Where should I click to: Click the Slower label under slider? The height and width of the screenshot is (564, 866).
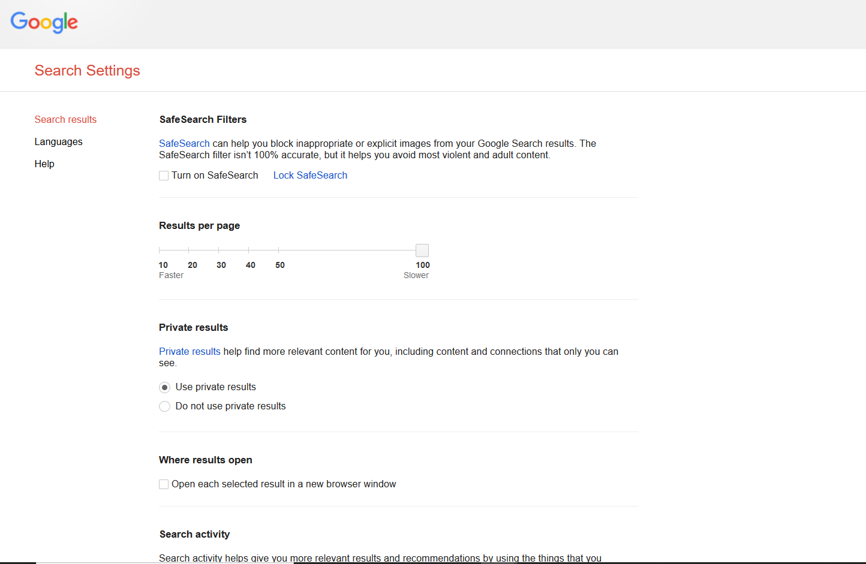(416, 275)
